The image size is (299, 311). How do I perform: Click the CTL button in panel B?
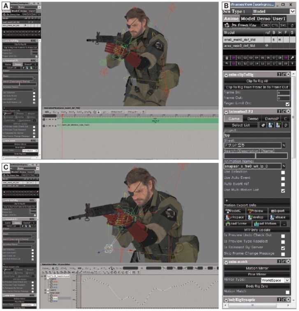275,25
